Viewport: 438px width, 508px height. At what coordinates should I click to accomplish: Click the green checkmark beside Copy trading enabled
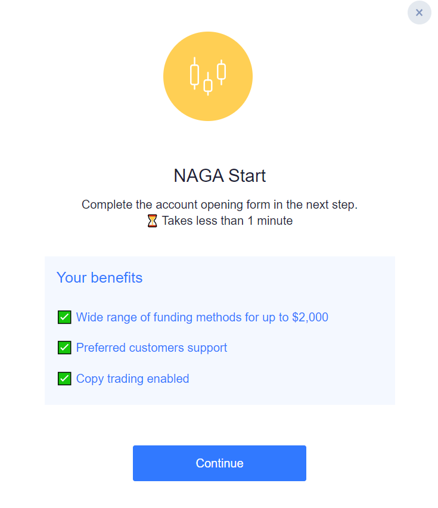tap(64, 379)
